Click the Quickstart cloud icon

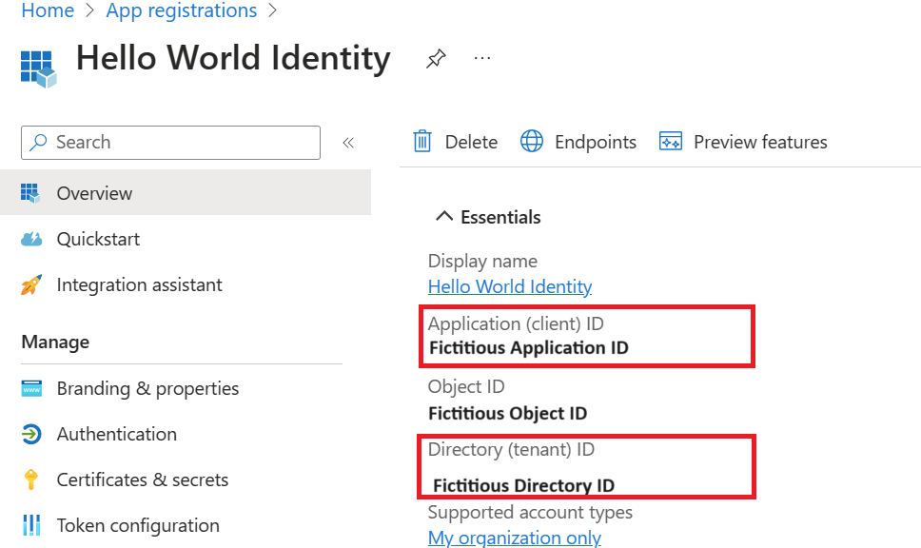(31, 239)
